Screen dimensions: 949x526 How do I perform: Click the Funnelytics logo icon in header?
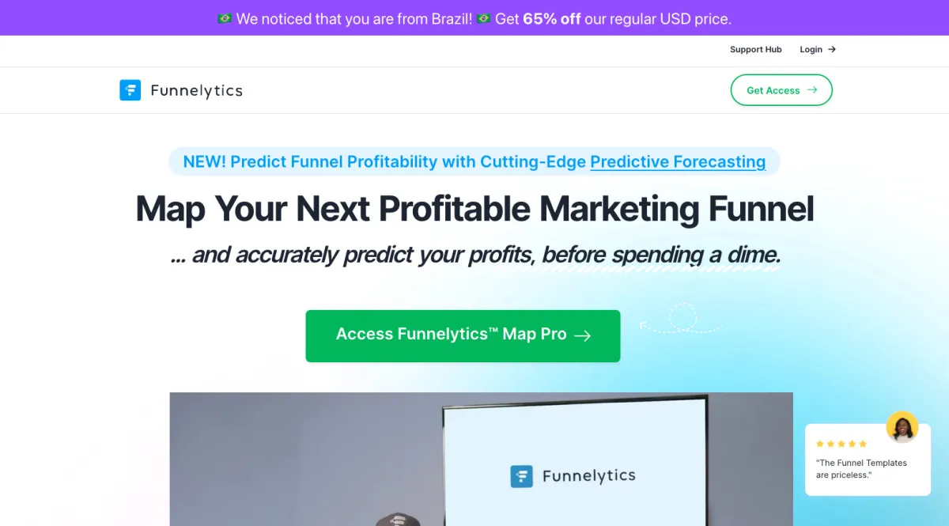point(130,90)
